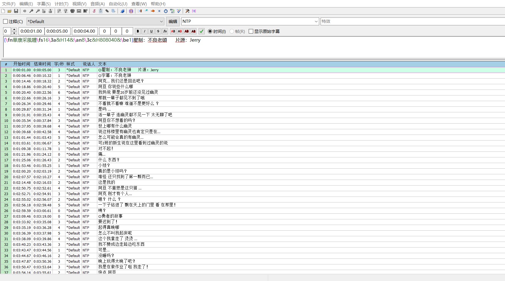Open the Styles Manager pink S icon
The width and height of the screenshot is (505, 281).
[94, 11]
